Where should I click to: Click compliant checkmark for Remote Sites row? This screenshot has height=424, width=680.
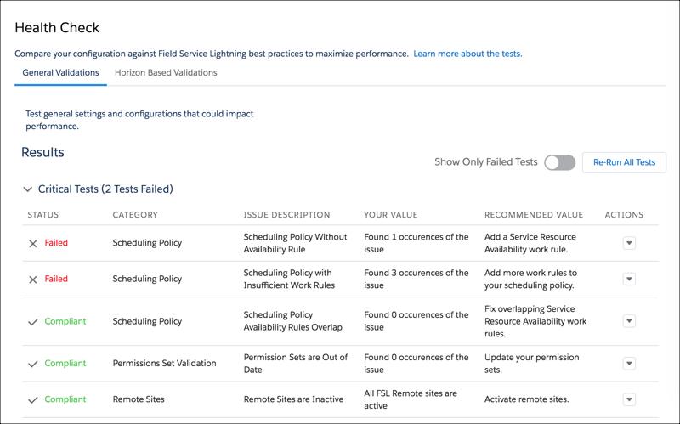pyautogui.click(x=33, y=400)
